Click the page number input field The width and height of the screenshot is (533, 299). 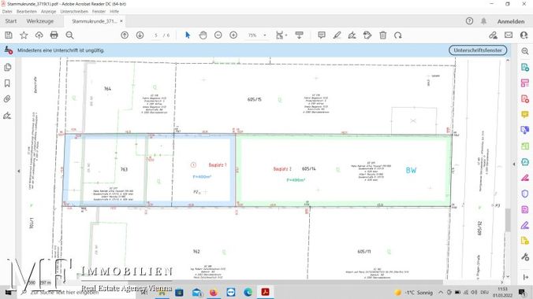pos(156,35)
